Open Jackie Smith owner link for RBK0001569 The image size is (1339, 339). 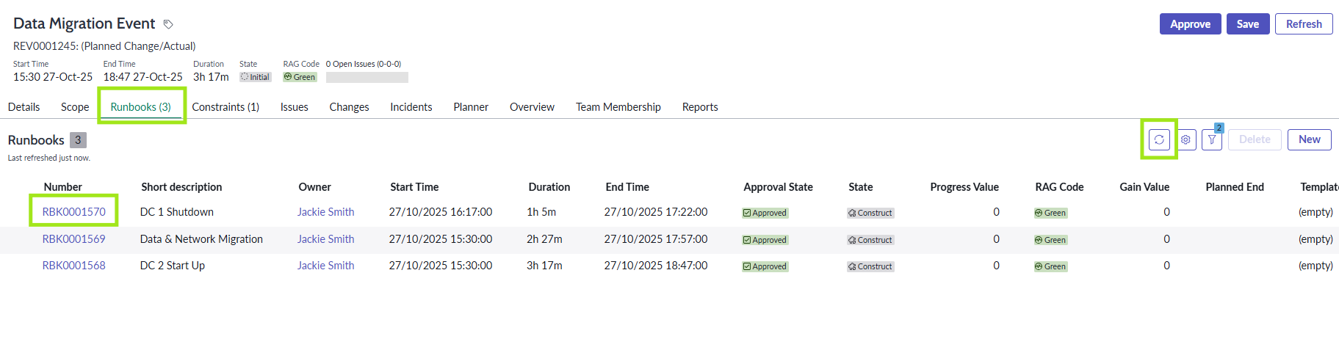[x=325, y=239]
